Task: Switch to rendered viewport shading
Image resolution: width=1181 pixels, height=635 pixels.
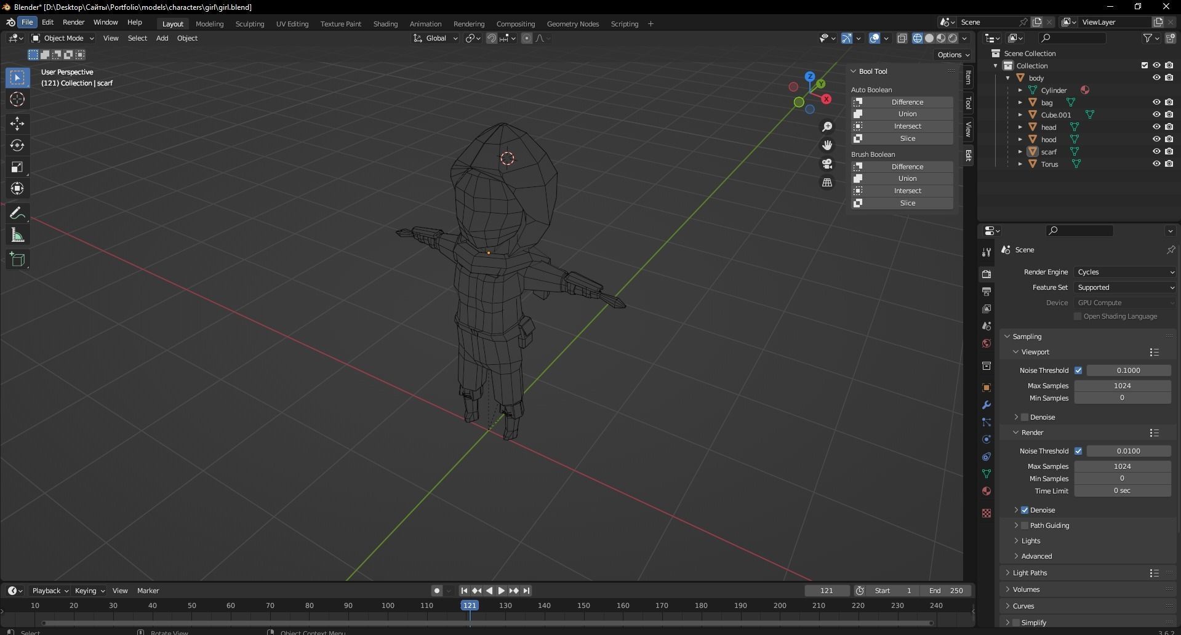Action: [953, 38]
